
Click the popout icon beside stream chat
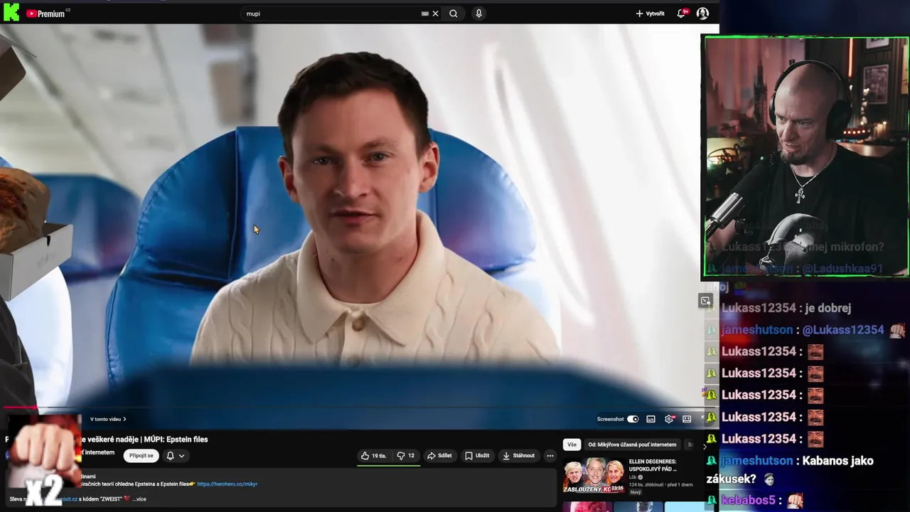point(705,301)
